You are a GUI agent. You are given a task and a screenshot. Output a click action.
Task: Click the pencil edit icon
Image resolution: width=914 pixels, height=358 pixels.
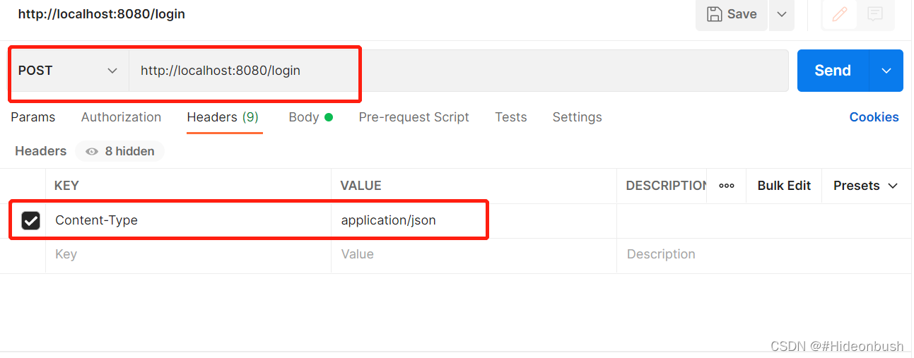coord(840,14)
